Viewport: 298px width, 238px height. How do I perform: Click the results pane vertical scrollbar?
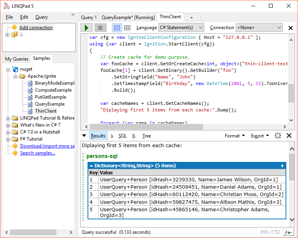pos(292,167)
